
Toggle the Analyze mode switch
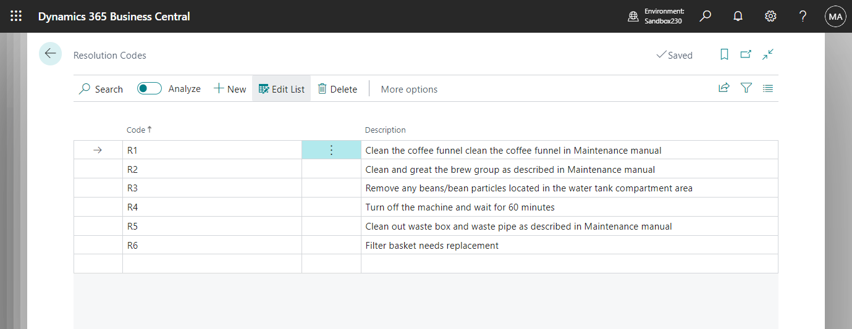pos(150,88)
